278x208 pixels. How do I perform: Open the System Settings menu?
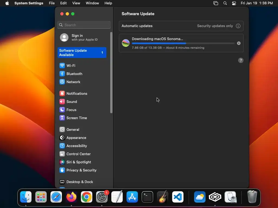tap(29, 3)
